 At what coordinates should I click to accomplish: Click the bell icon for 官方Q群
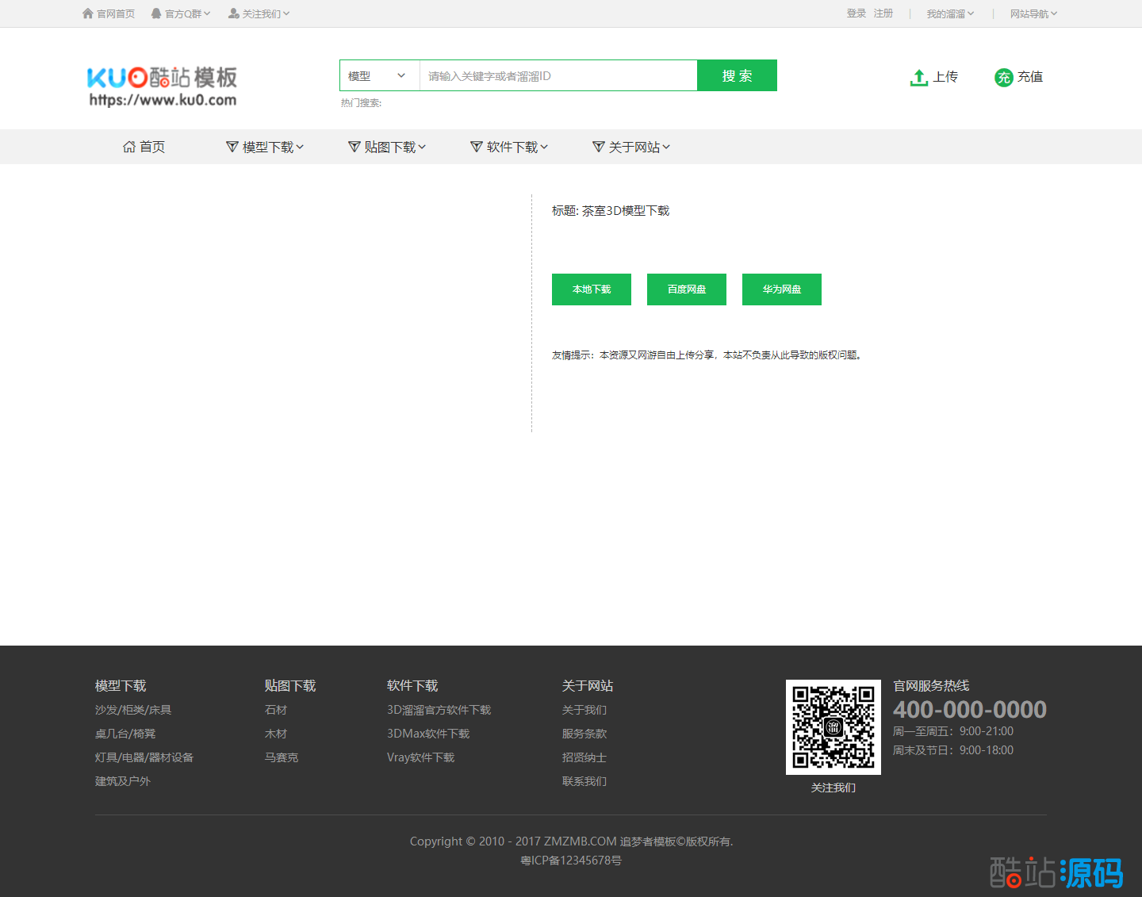click(x=156, y=13)
